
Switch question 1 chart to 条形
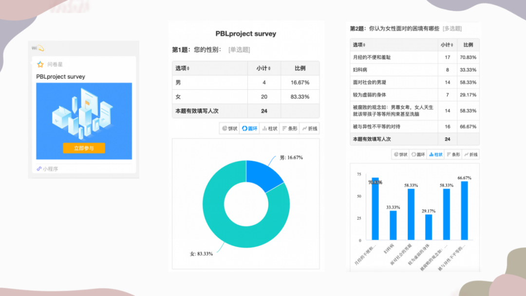click(290, 128)
